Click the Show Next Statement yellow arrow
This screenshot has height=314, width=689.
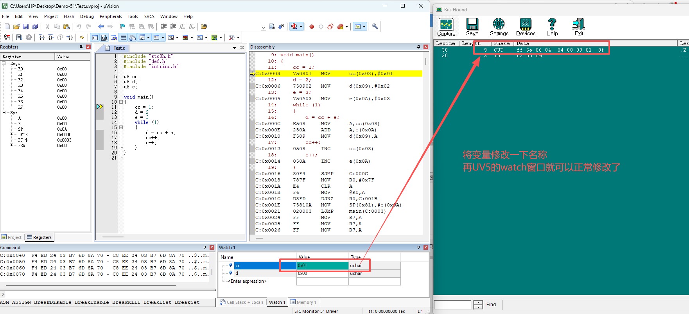[82, 38]
